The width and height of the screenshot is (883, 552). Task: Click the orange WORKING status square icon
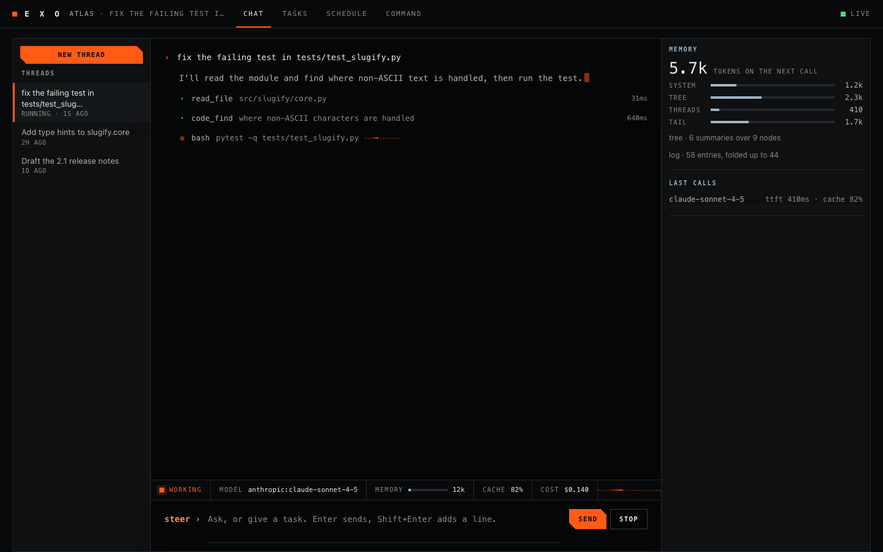pyautogui.click(x=162, y=490)
